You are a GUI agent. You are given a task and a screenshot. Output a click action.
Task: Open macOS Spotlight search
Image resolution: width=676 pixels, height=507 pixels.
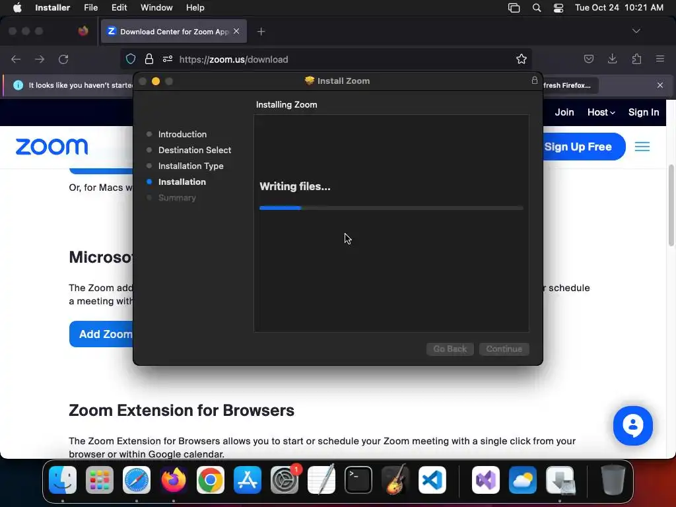536,8
